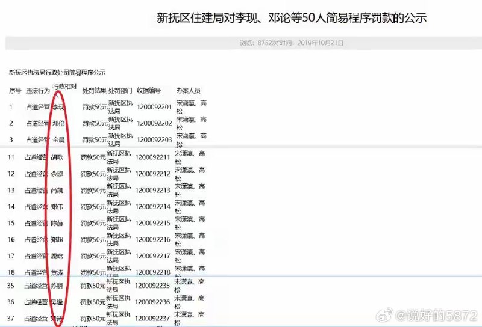The height and width of the screenshot is (327, 482).
Task: Click receipt number 1200092215
Action: pos(153,223)
